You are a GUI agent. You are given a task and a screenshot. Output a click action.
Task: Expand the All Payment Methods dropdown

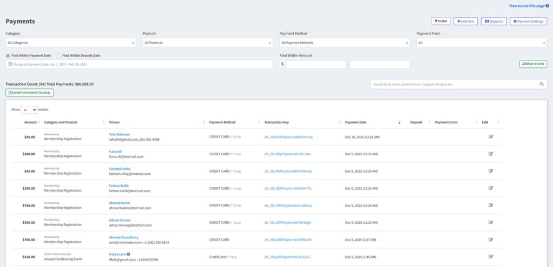pyautogui.click(x=345, y=43)
